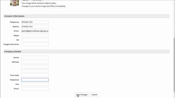The height and width of the screenshot is (98, 175).
Task: Focus the Google Username field
Action: click(x=35, y=44)
